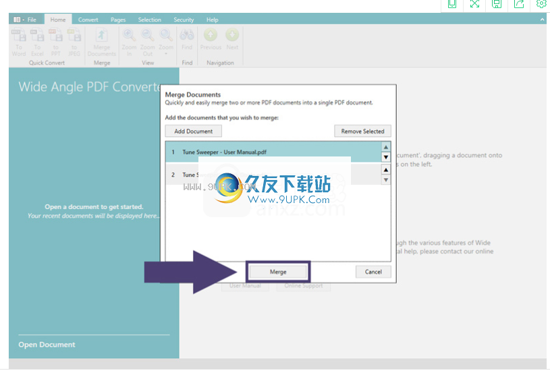Click the green settings gear icon
The height and width of the screenshot is (377, 550).
(541, 4)
